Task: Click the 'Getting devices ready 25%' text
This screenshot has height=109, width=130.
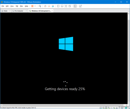Action: [65, 89]
